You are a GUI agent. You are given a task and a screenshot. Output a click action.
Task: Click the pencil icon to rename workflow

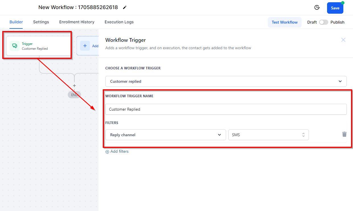[124, 8]
